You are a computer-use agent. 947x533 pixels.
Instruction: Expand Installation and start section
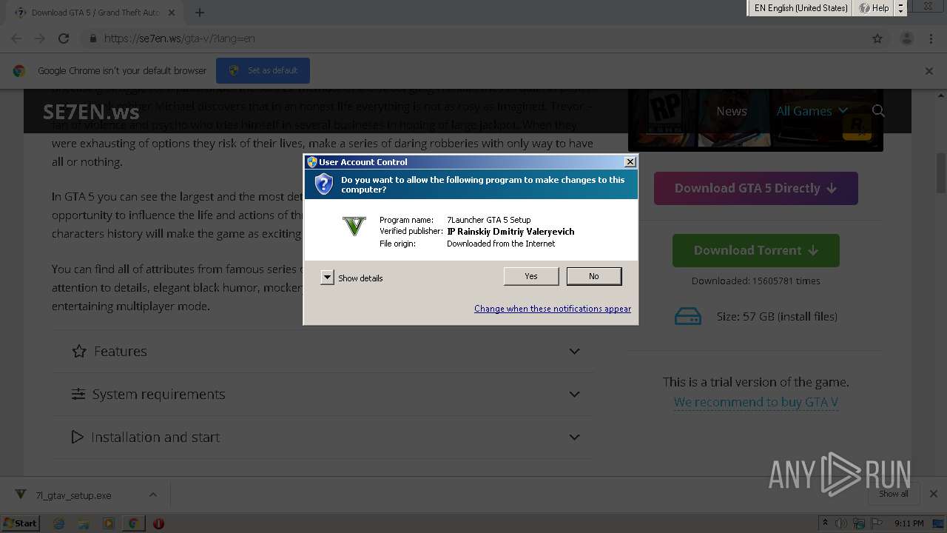(323, 438)
